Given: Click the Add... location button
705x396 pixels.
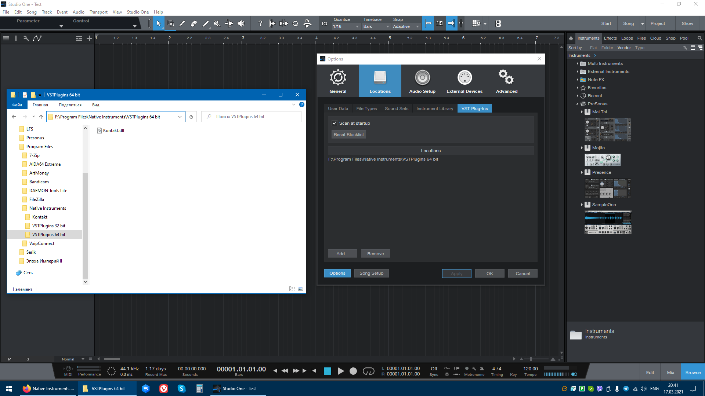Looking at the screenshot, I should 342,254.
